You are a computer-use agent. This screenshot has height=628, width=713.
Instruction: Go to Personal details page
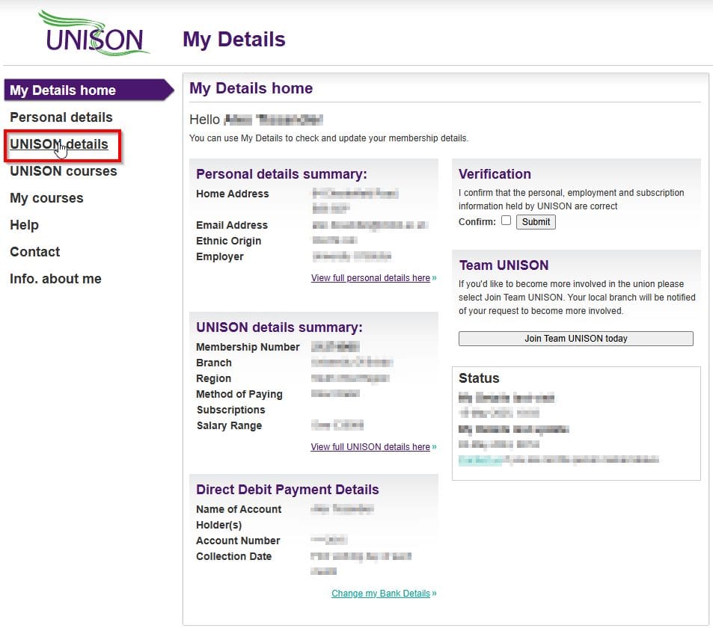coord(61,117)
